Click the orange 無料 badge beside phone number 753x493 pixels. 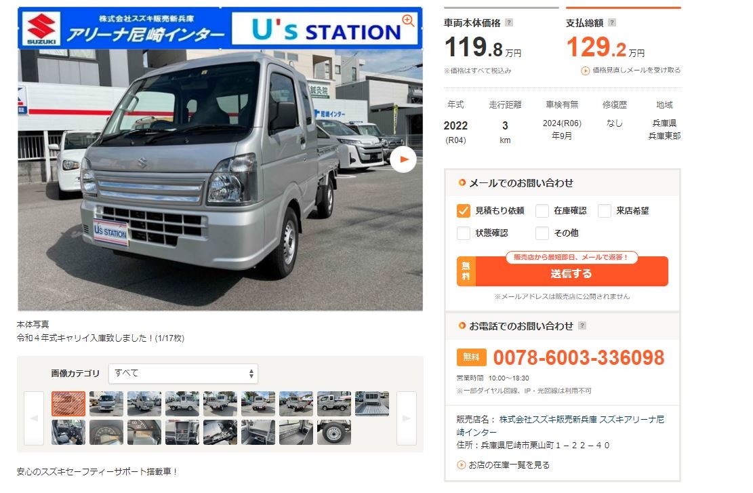[471, 357]
